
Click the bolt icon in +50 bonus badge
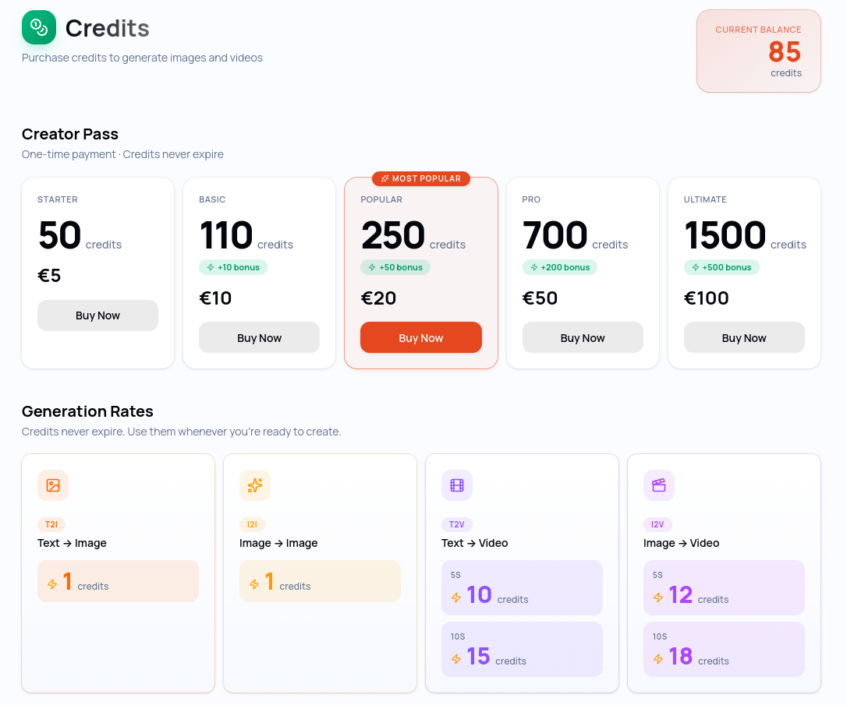point(372,267)
